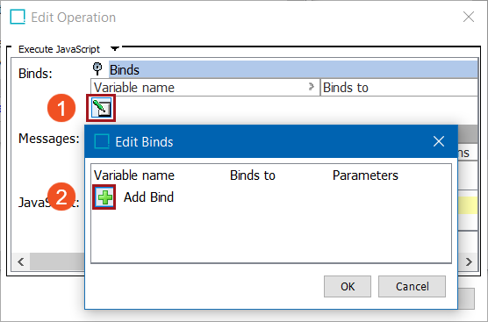Sort by Variable name column in Edit Binds
Image resolution: width=488 pixels, height=322 pixels.
(x=134, y=175)
